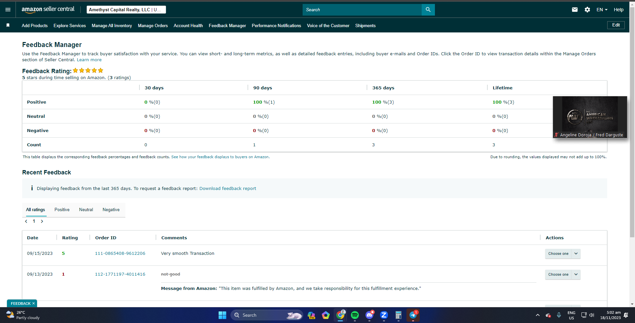Switch to the Negative tab
Image resolution: width=635 pixels, height=323 pixels.
[111, 210]
